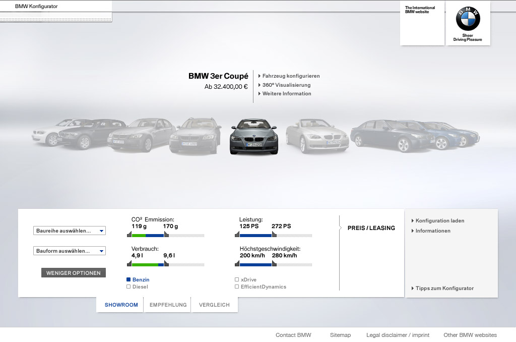The width and height of the screenshot is (516, 342).
Task: Enable the xDrive checkbox
Action: click(237, 279)
